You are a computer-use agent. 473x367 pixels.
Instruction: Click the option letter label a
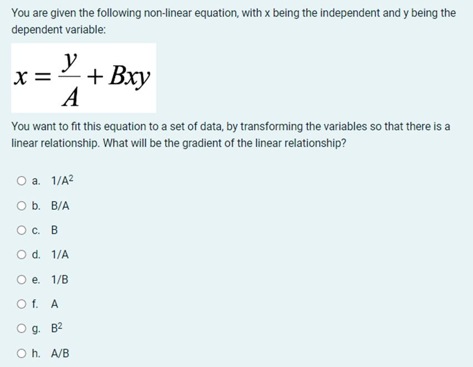point(34,180)
